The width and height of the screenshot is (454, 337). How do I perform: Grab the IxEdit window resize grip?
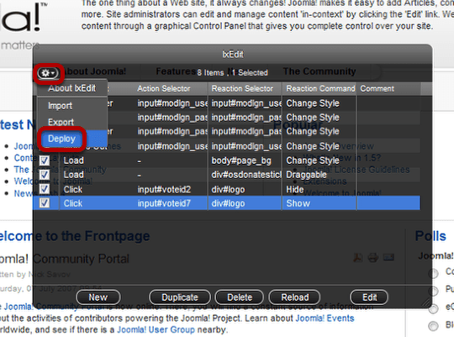426,303
